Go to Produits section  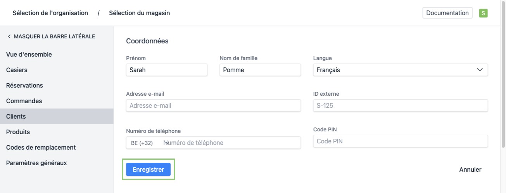pos(18,132)
